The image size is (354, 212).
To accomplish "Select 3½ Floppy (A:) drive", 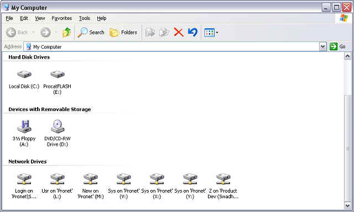I will click(24, 133).
